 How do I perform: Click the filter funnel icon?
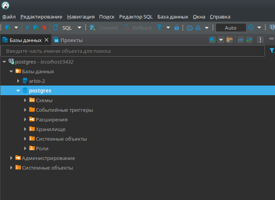(x=272, y=51)
